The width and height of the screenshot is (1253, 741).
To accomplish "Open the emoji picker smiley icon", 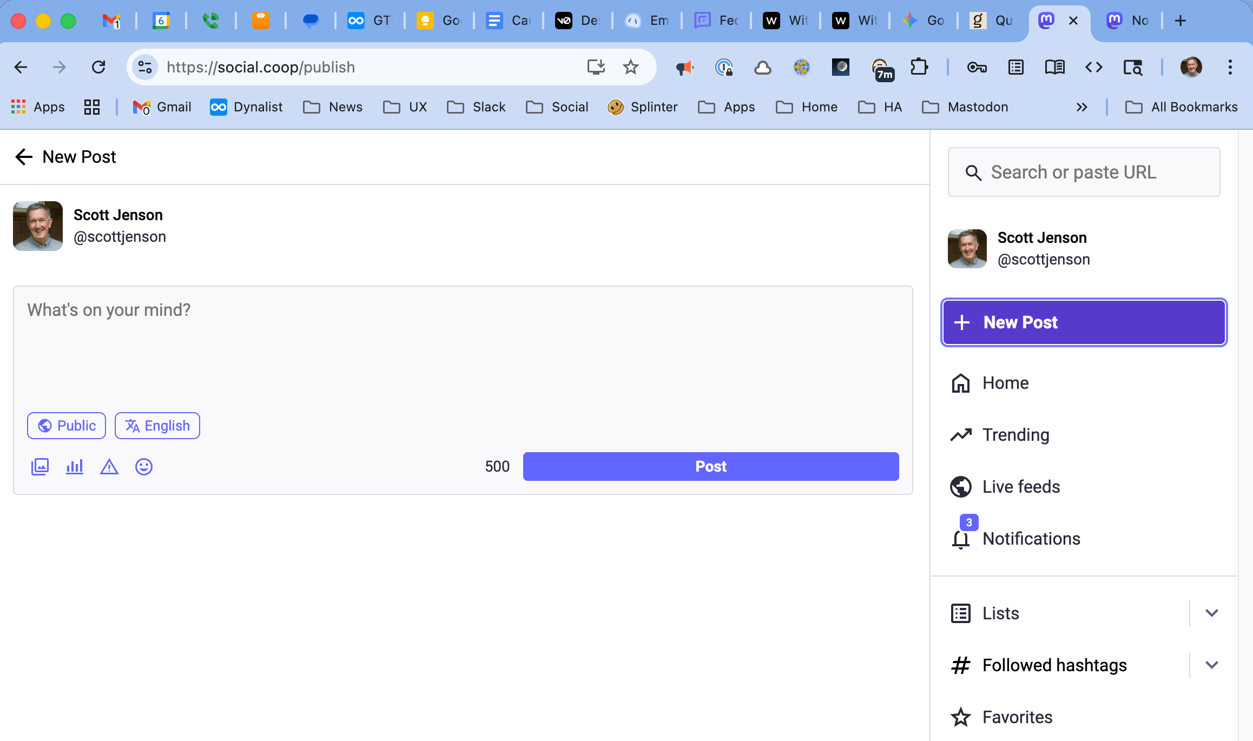I will tap(144, 466).
